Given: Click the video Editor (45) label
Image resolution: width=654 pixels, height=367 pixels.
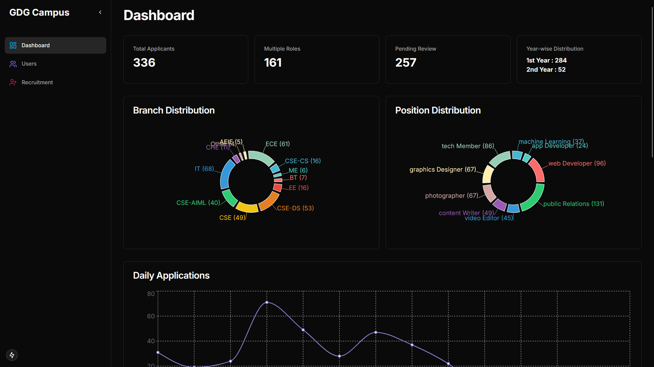Looking at the screenshot, I should 488,219.
